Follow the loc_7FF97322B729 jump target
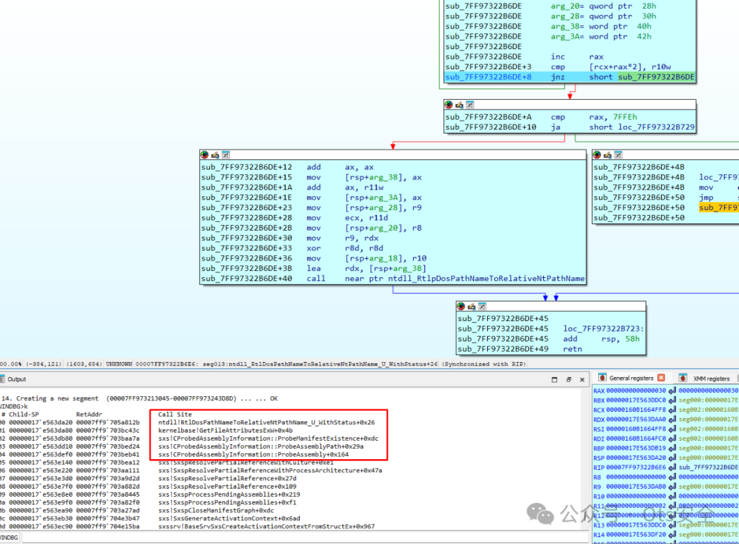 (656, 127)
